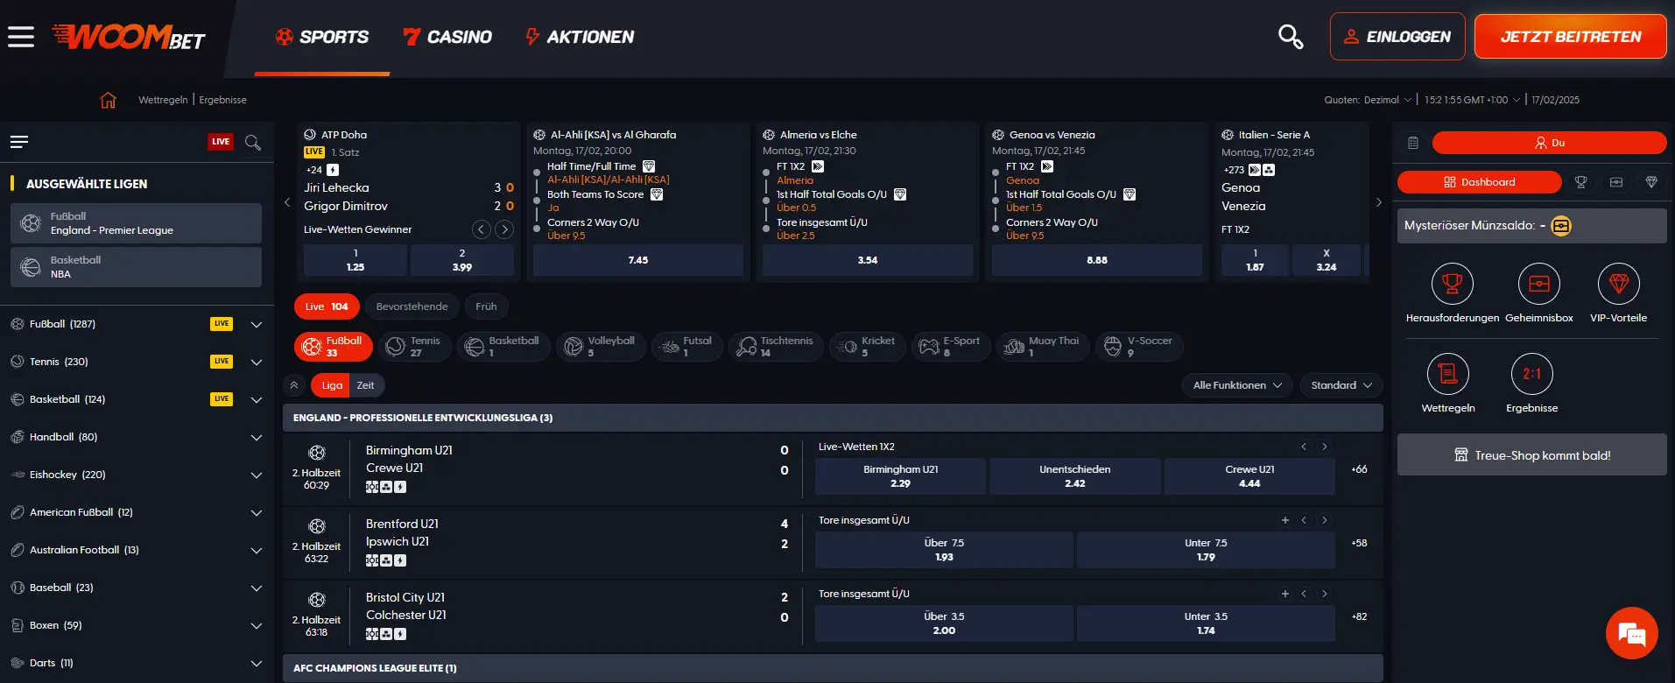Image resolution: width=1675 pixels, height=683 pixels.
Task: Open Geheimnisbox chest icon
Action: [x=1539, y=284]
